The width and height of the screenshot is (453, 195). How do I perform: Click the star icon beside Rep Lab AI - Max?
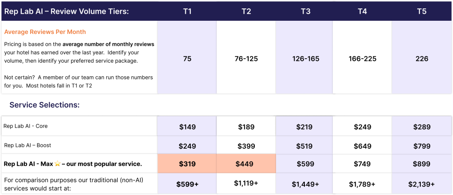pyautogui.click(x=57, y=164)
